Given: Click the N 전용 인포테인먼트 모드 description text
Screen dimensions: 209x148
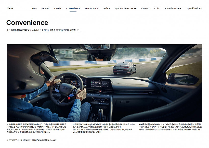Looking at the screenshot, I should click(x=36, y=128).
